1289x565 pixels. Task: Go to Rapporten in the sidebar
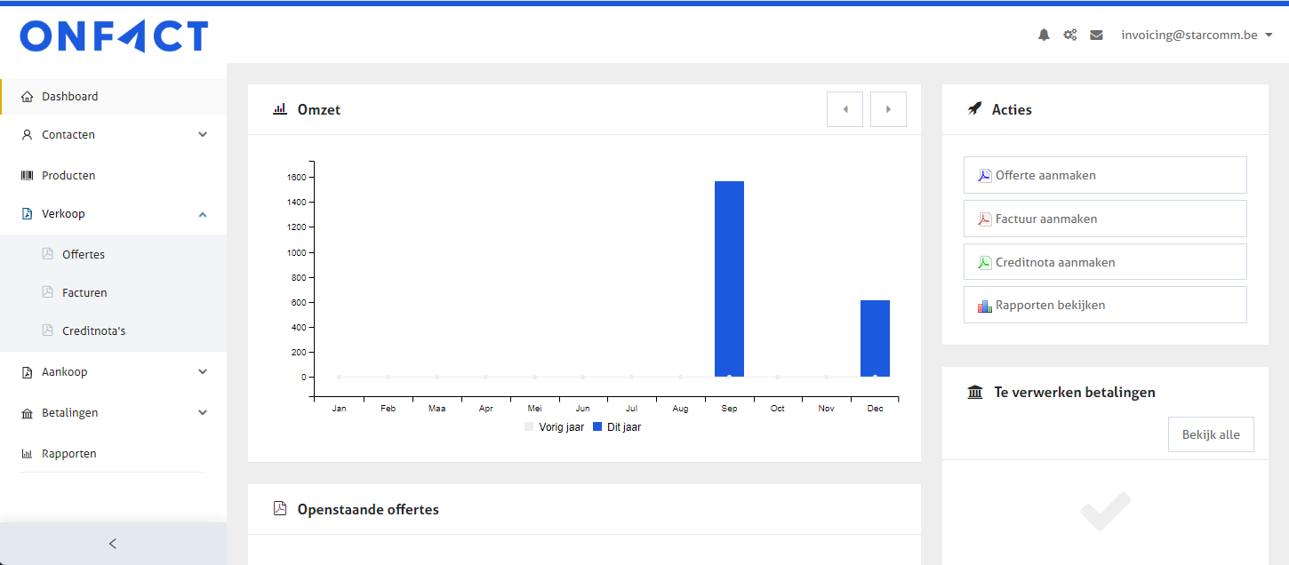tap(68, 454)
